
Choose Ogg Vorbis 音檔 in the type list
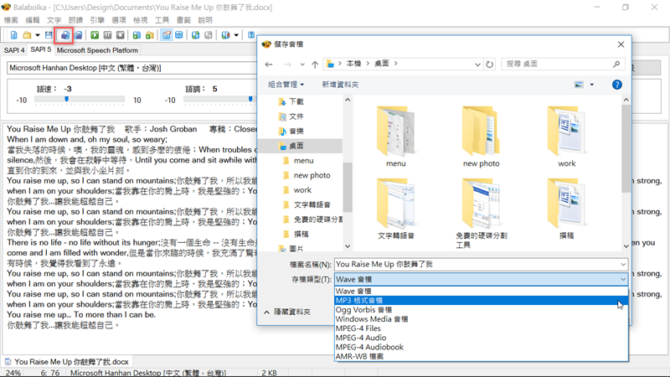pyautogui.click(x=366, y=310)
